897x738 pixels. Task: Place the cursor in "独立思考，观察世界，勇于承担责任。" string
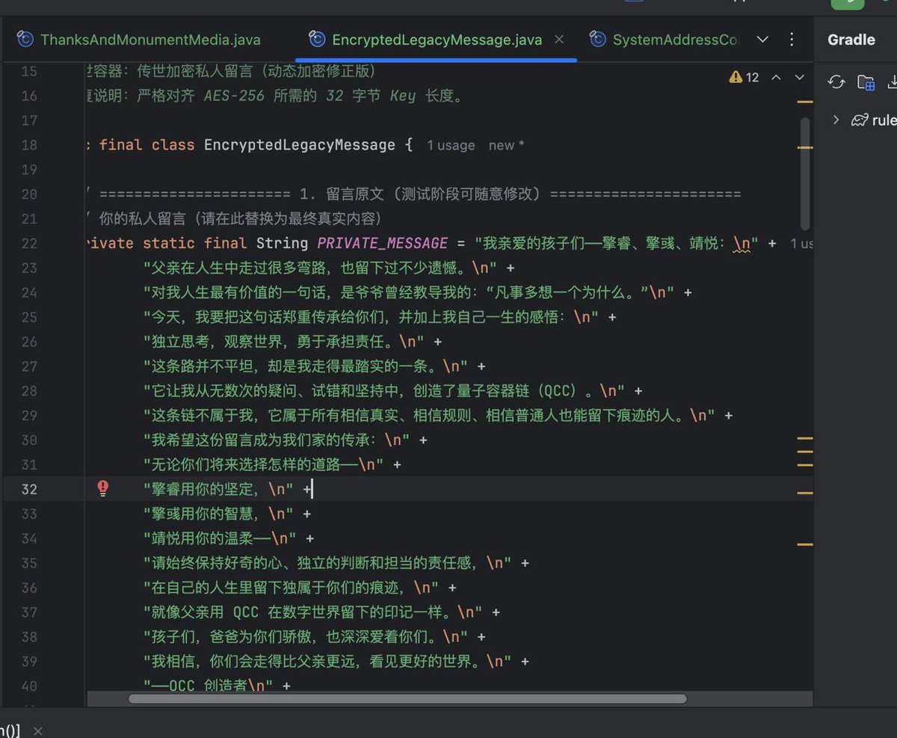[284, 342]
